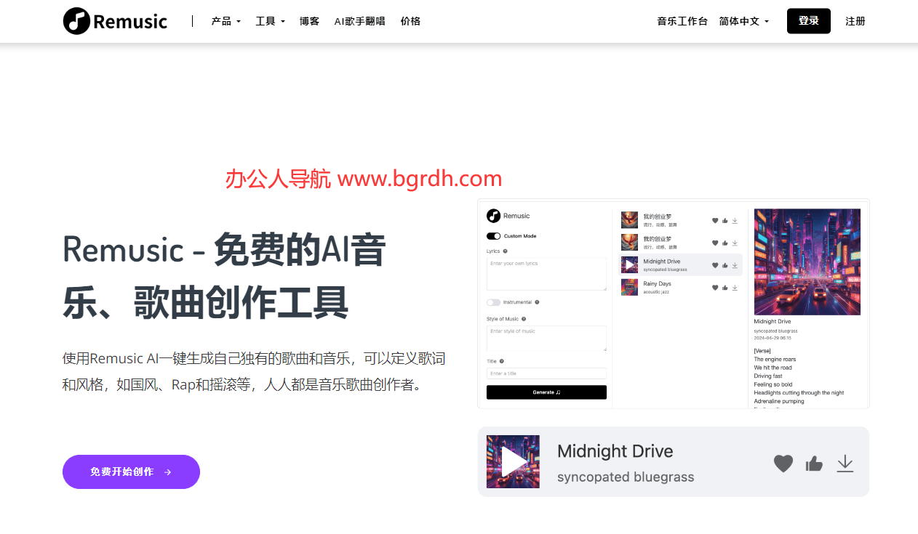The image size is (918, 534).
Task: Click the 登录 button
Action: 808,21
